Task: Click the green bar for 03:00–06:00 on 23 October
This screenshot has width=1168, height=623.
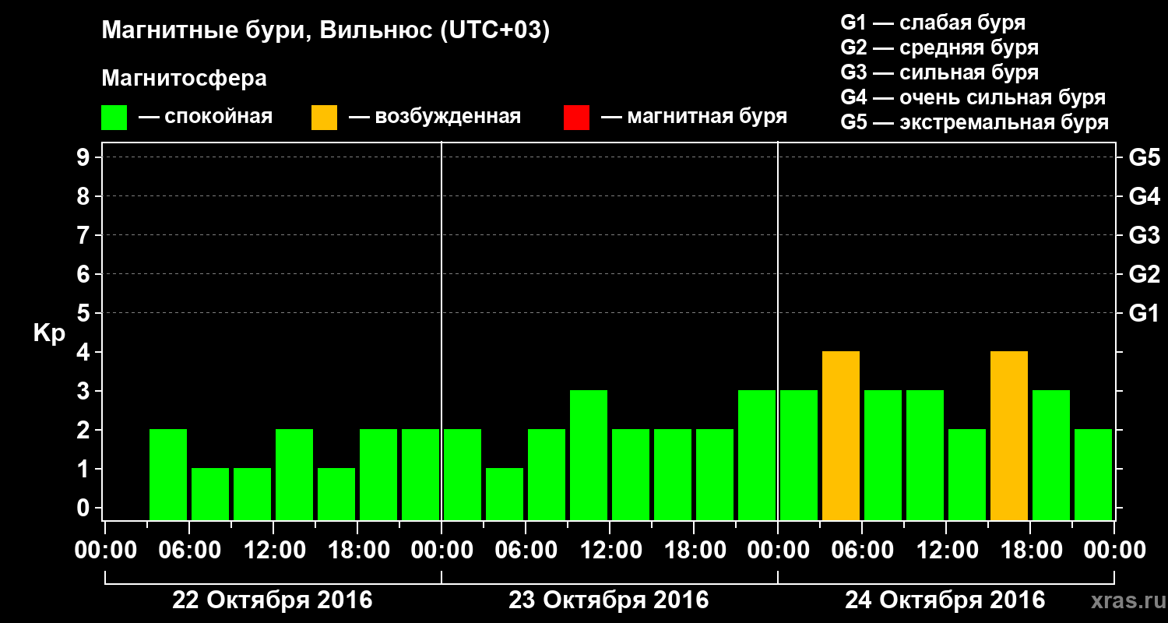Action: (x=505, y=495)
